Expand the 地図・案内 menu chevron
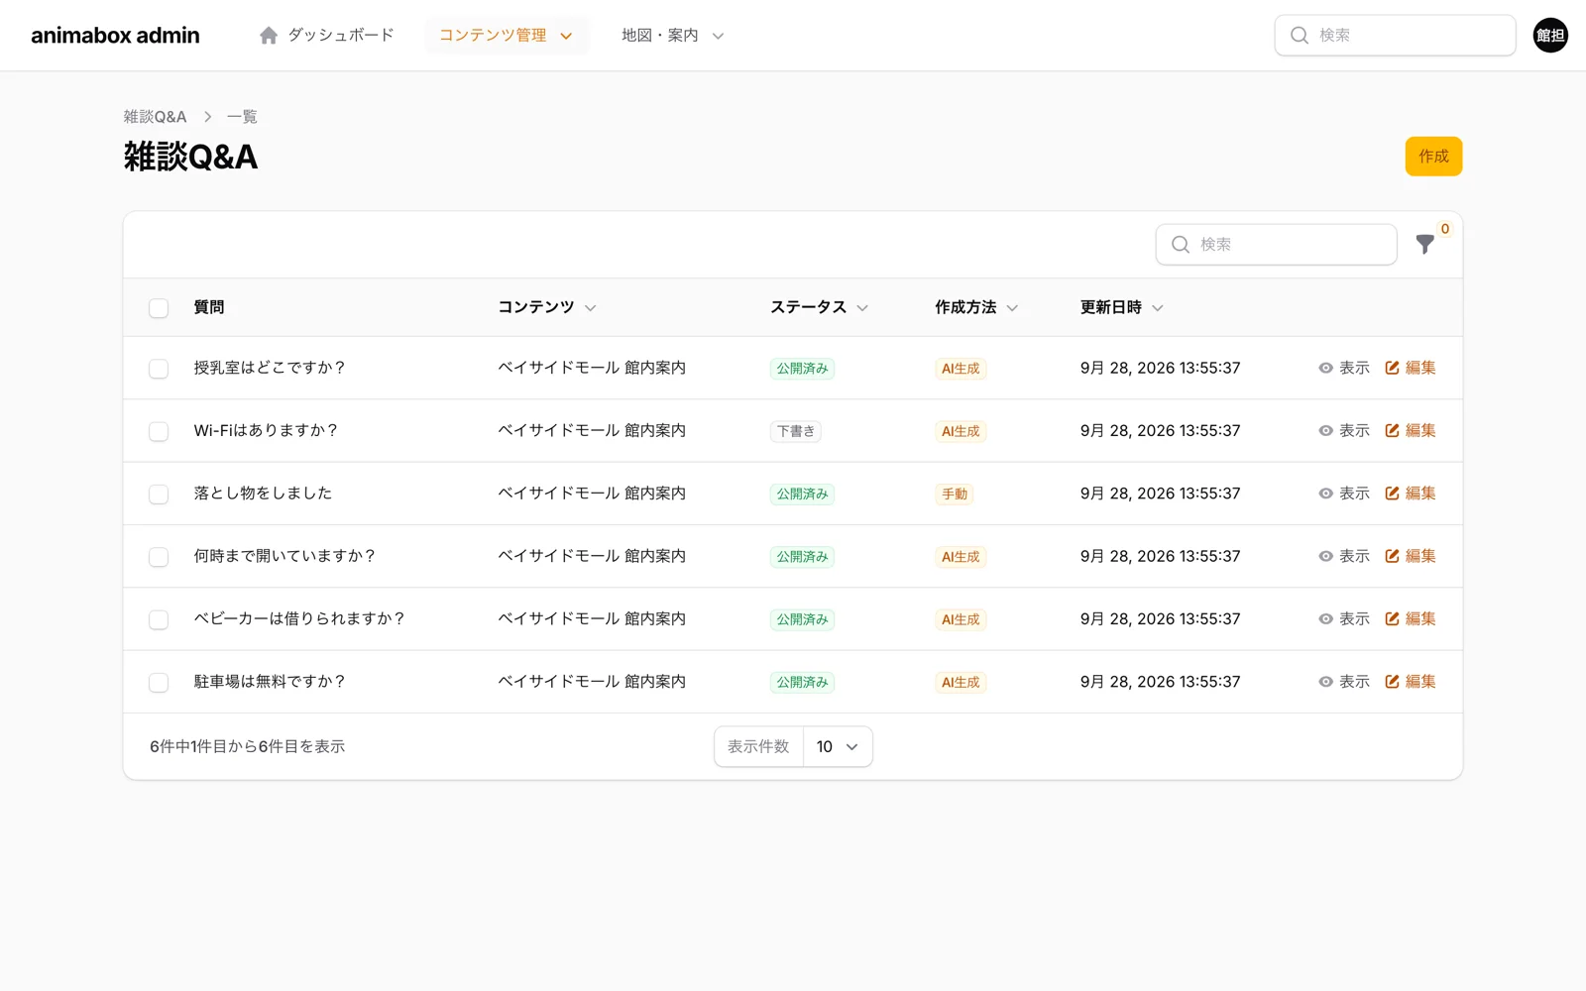The image size is (1586, 991). coord(718,37)
